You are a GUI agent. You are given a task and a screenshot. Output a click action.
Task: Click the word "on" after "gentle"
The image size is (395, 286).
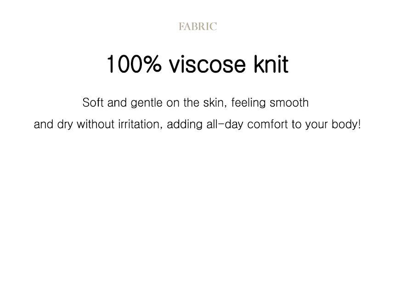(x=173, y=103)
